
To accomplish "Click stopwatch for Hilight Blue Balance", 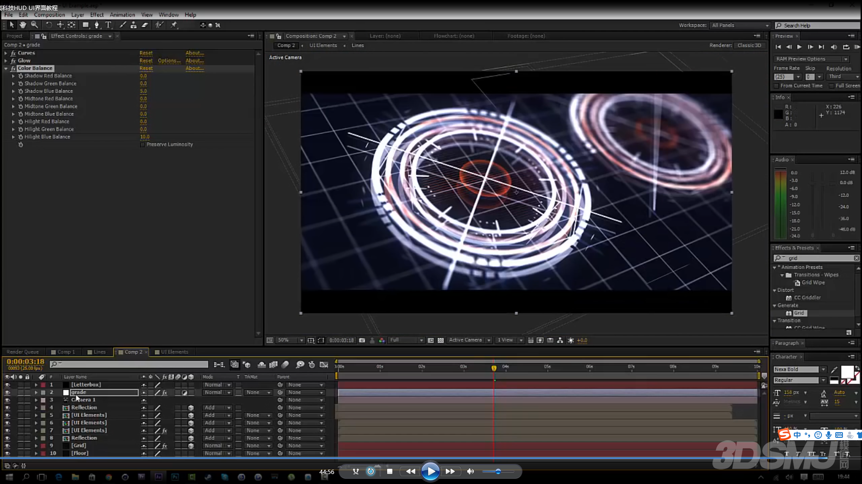I will pyautogui.click(x=21, y=137).
